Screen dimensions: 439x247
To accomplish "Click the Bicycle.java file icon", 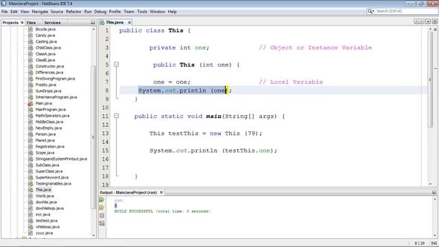I will pos(30,29).
